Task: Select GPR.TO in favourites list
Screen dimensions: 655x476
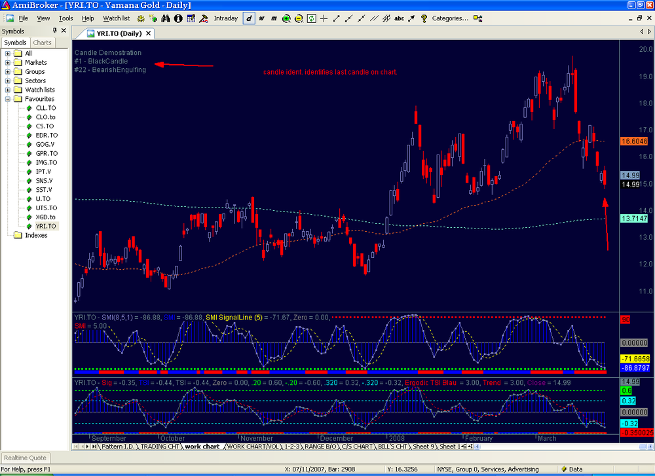Action: click(47, 154)
